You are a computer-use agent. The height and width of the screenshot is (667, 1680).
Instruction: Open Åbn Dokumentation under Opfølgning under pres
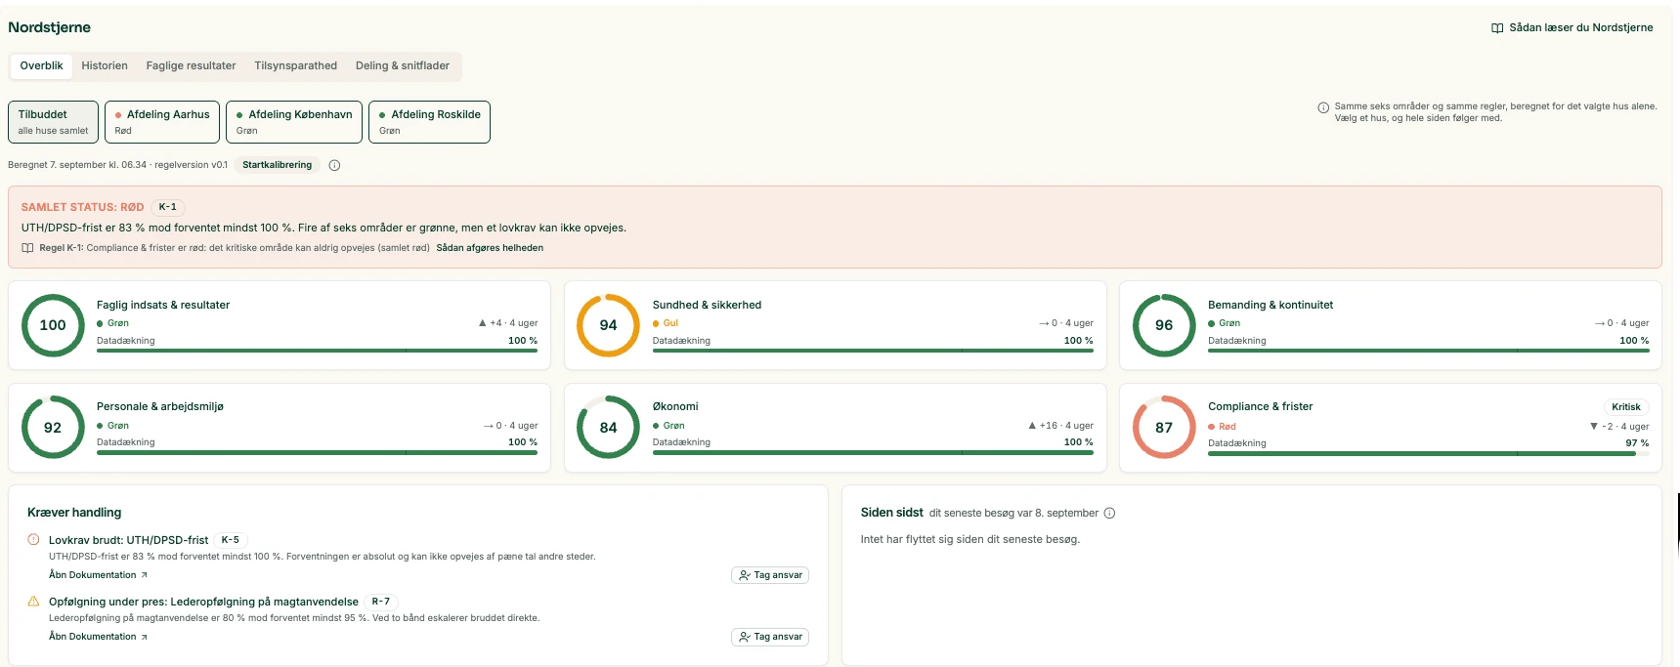(x=98, y=637)
